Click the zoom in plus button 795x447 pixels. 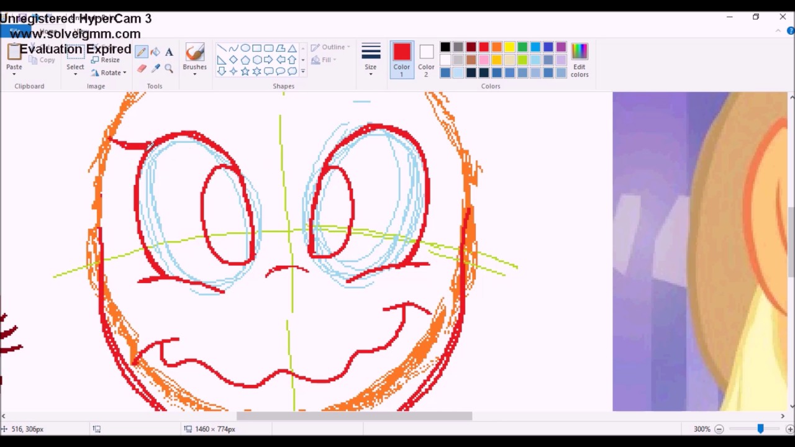click(789, 429)
